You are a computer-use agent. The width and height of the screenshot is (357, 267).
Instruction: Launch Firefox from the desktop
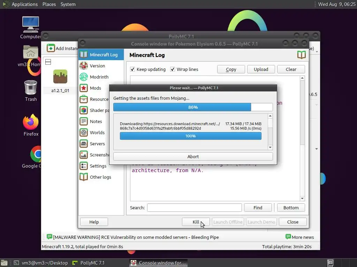click(31, 122)
